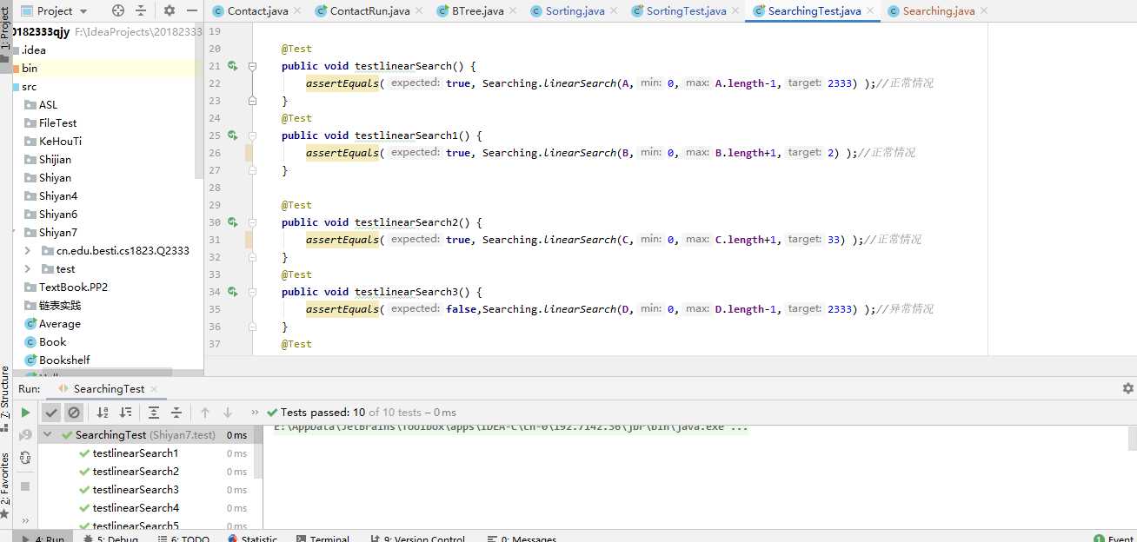Open the Project panel settings gear
Viewport: 1137px width, 542px height.
point(169,11)
